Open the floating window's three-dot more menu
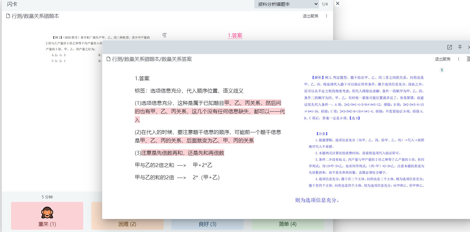The width and height of the screenshot is (470, 232). pyautogui.click(x=458, y=59)
